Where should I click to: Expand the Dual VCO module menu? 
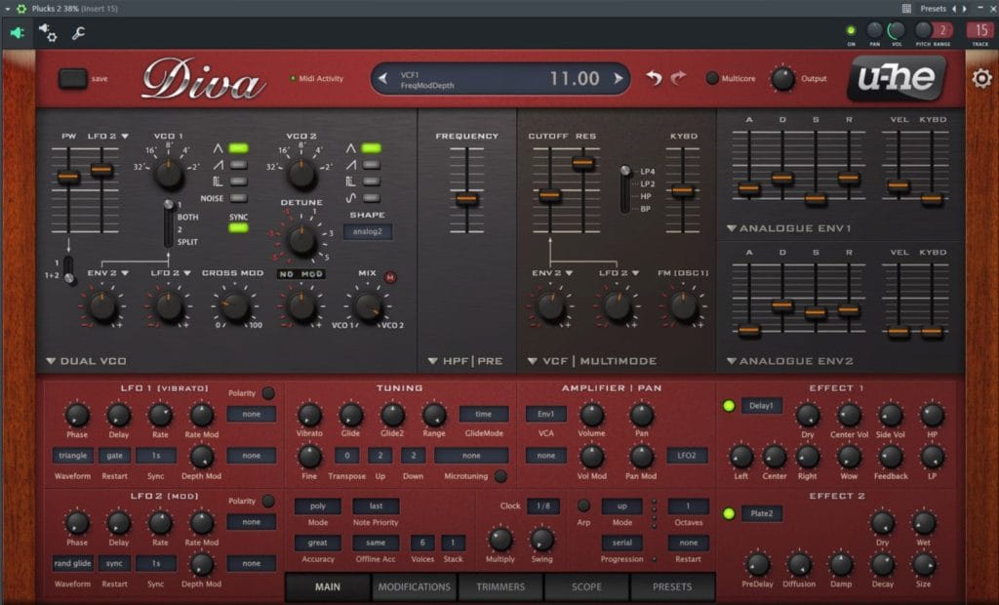51,361
